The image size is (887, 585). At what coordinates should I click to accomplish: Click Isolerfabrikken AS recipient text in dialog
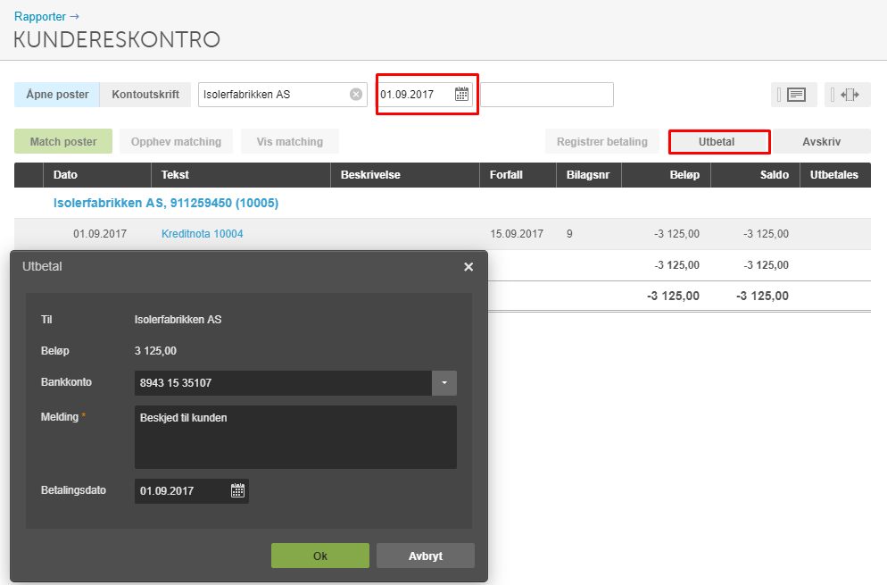coord(178,320)
